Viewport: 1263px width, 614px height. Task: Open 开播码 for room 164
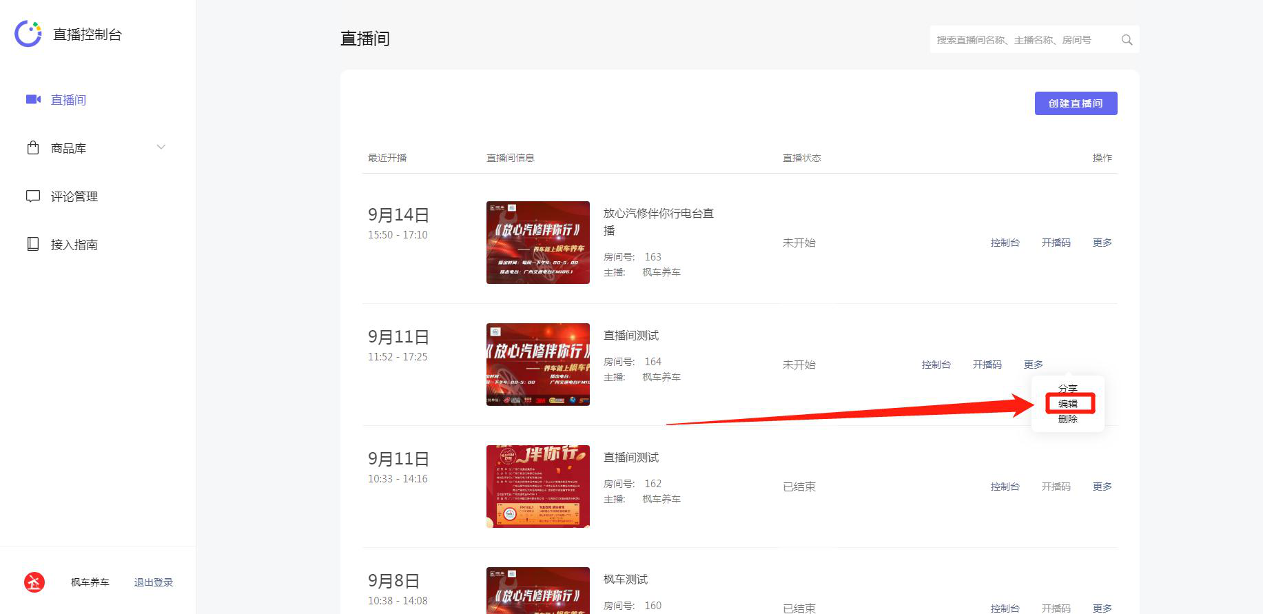click(987, 365)
